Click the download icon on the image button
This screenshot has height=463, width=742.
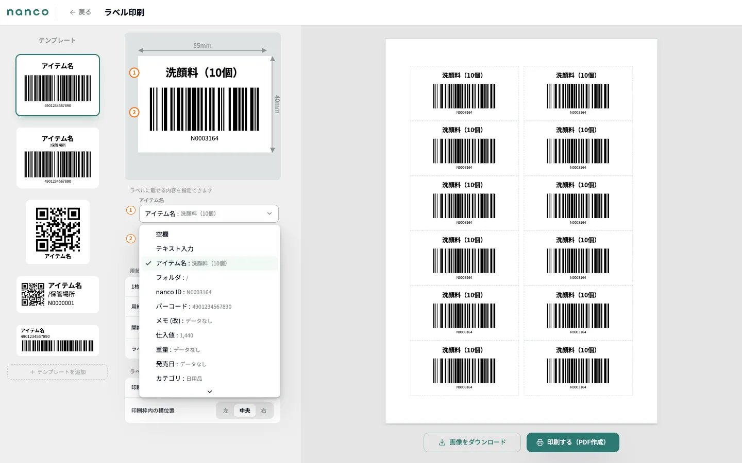442,442
